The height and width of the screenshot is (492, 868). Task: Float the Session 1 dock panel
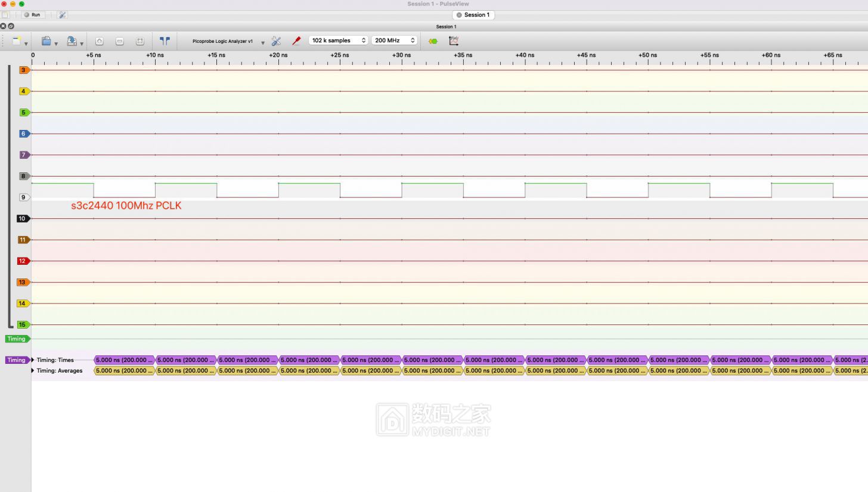[x=11, y=26]
